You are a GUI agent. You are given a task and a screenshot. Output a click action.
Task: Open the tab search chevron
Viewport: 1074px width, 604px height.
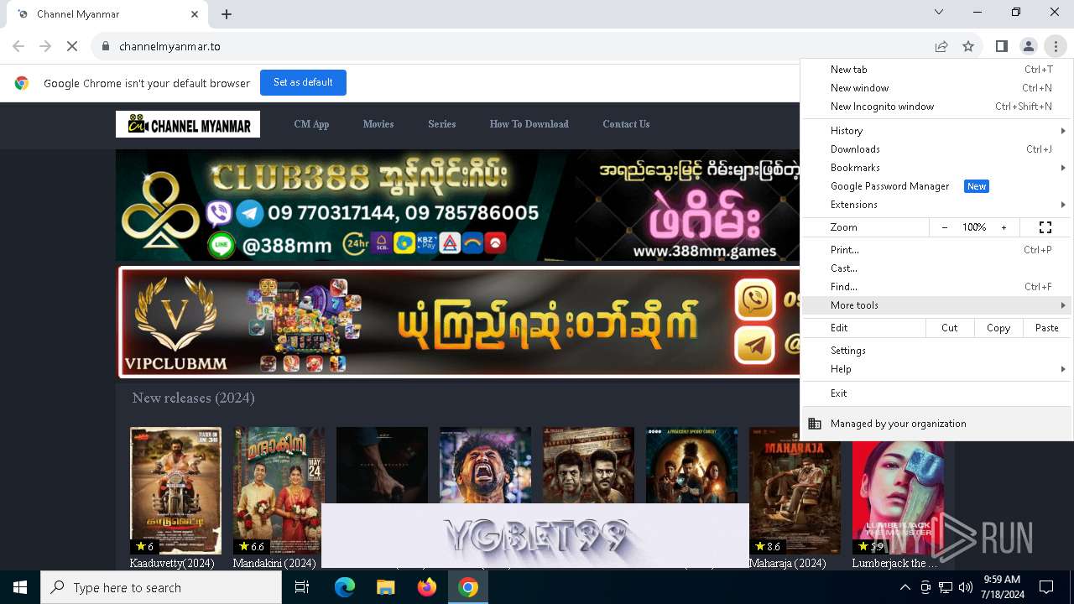click(939, 12)
